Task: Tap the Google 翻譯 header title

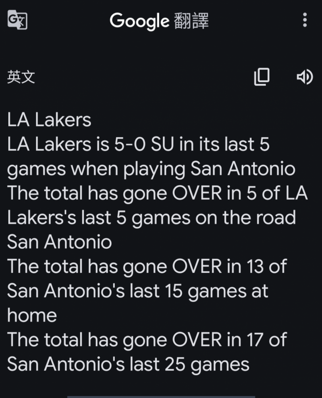Action: coord(159,21)
